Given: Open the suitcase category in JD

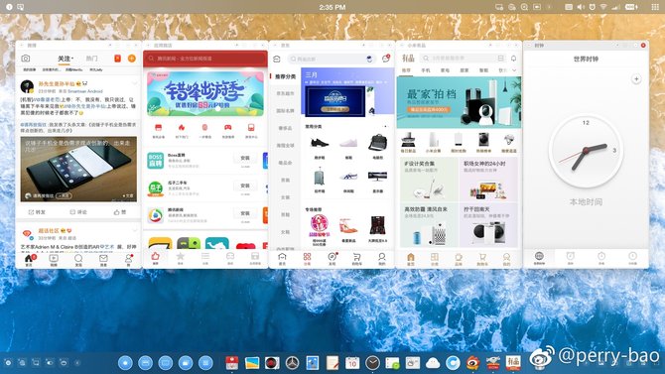Looking at the screenshot, I should click(320, 180).
